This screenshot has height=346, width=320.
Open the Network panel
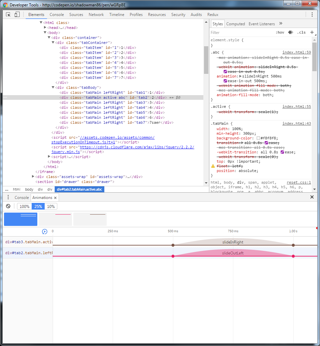(96, 15)
